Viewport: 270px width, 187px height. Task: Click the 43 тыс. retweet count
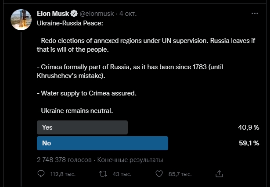[122, 174]
